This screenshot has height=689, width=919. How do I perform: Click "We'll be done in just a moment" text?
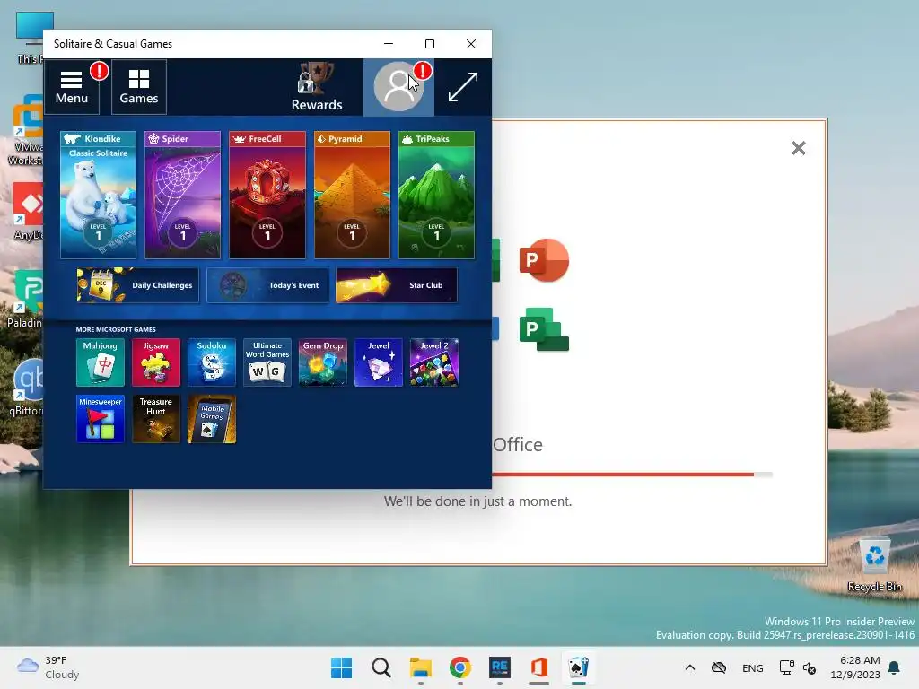477,501
